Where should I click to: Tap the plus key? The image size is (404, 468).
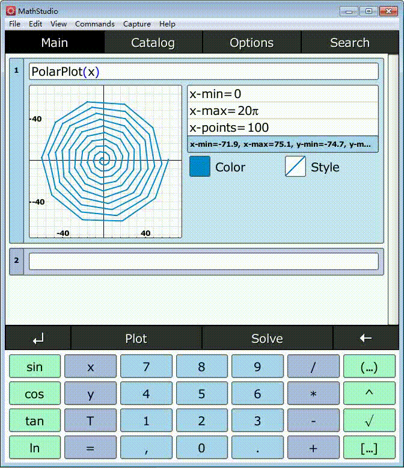click(x=313, y=448)
